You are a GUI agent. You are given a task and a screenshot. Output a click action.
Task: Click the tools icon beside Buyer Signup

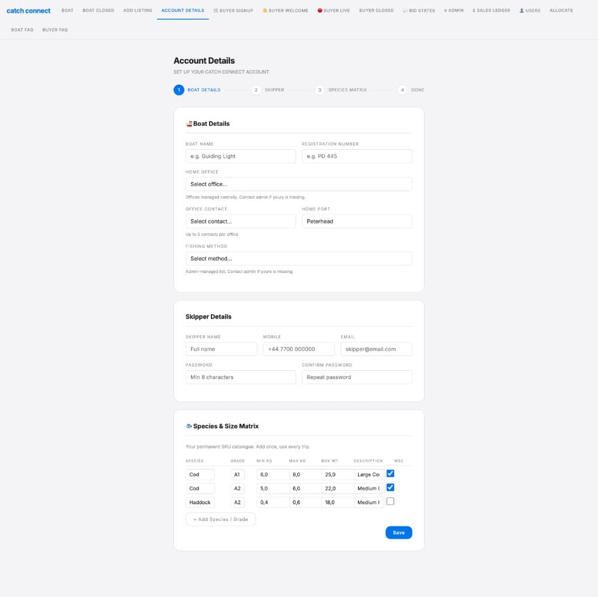tap(215, 10)
